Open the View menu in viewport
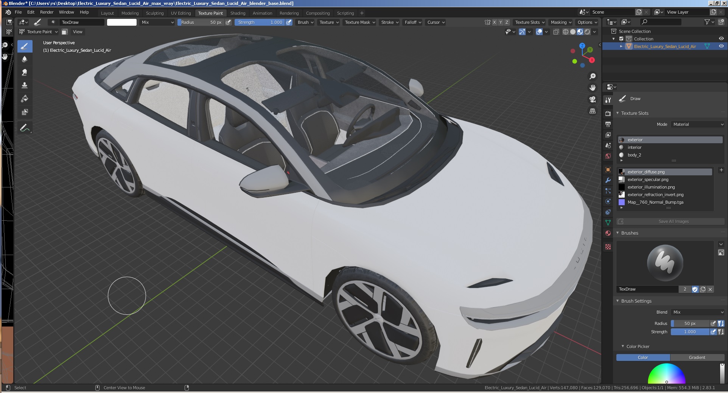Viewport: 728px width, 393px height. (78, 32)
